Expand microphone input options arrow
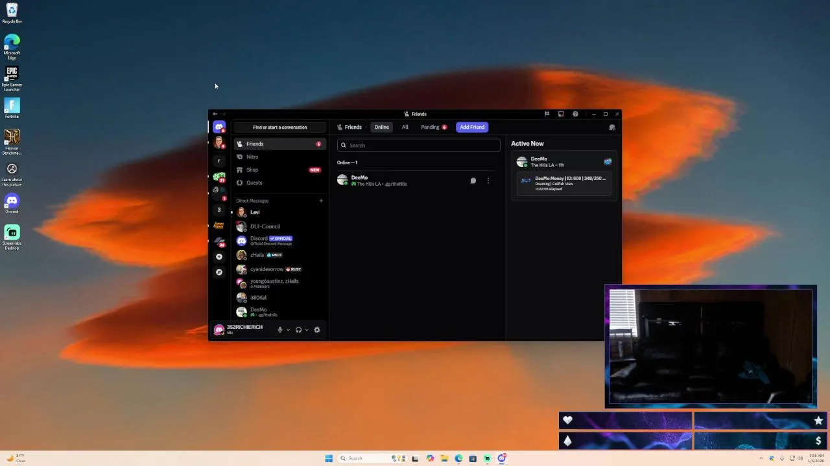The width and height of the screenshot is (830, 466). (288, 330)
